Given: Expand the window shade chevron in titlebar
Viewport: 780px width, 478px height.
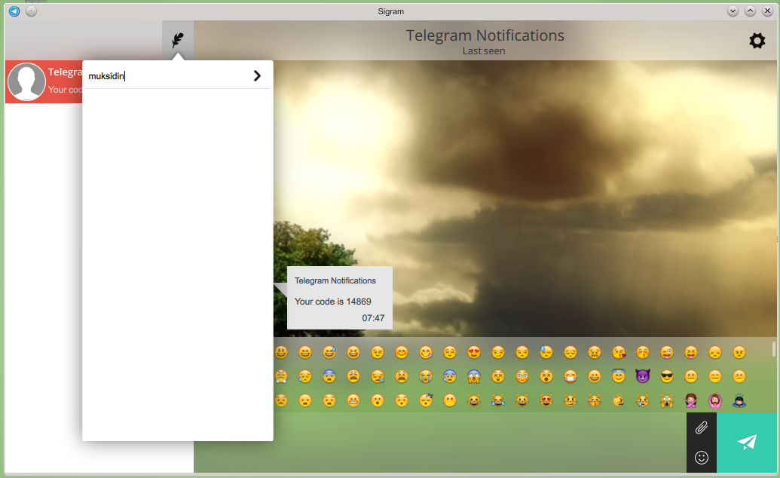Looking at the screenshot, I should 732,11.
